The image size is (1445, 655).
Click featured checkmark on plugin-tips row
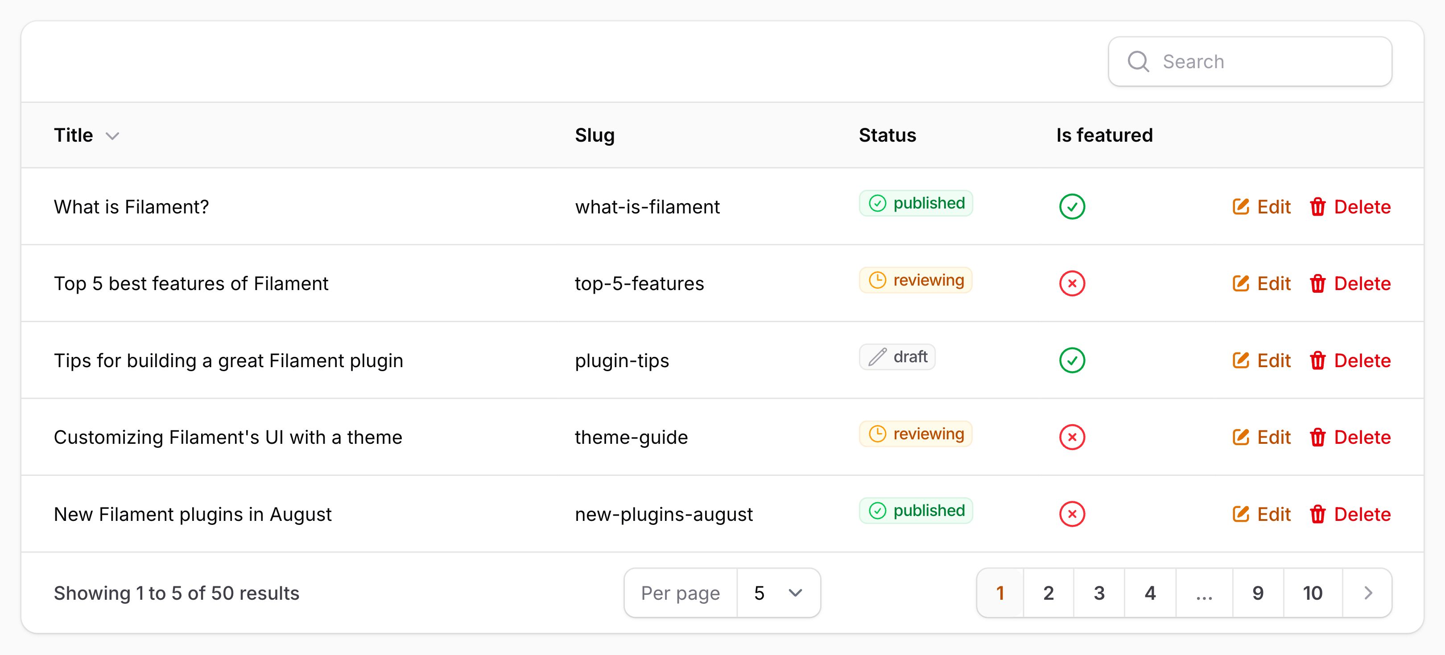(1072, 360)
